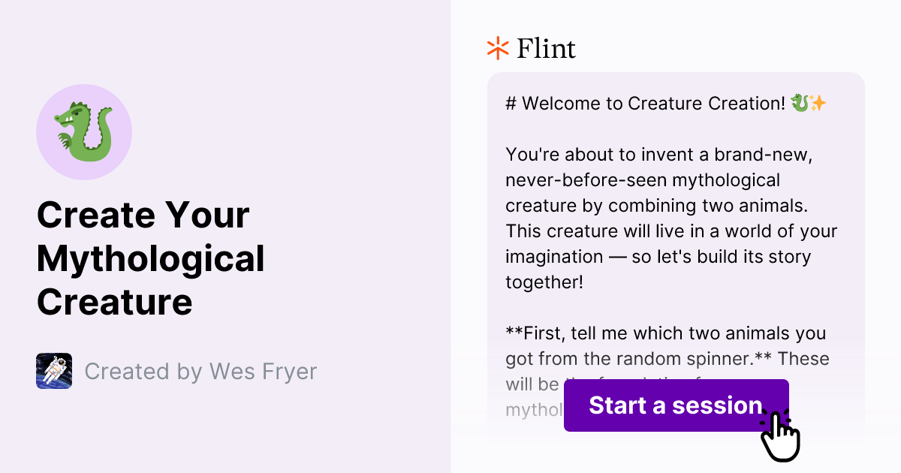Click the hand cursor pointer graphic

pyautogui.click(x=781, y=435)
